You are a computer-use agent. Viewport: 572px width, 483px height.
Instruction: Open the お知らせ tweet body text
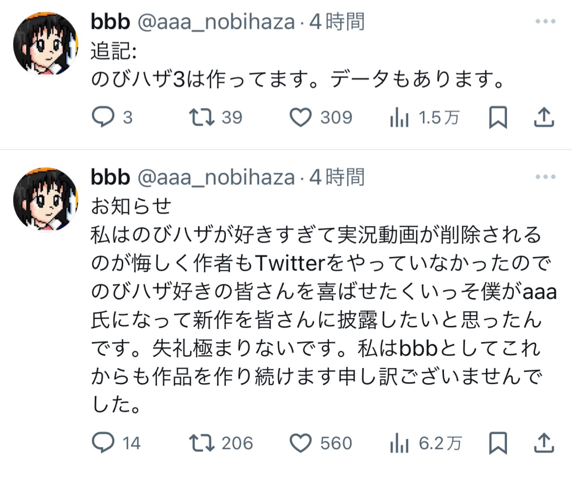point(317,307)
